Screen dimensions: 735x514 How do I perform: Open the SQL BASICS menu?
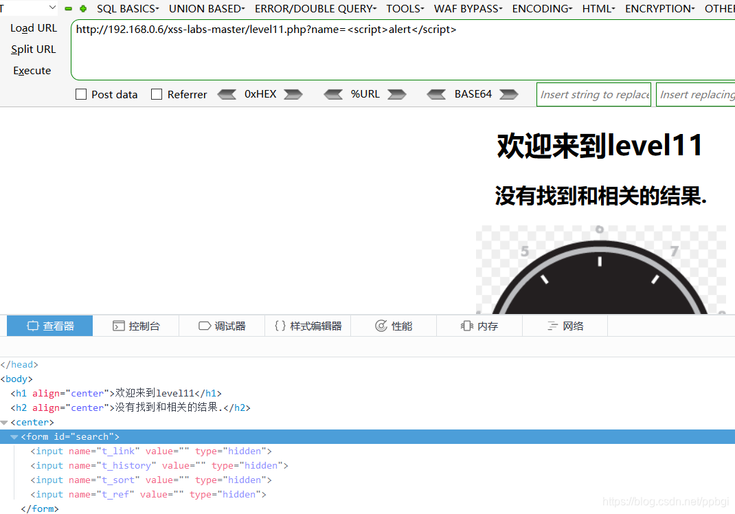point(128,9)
